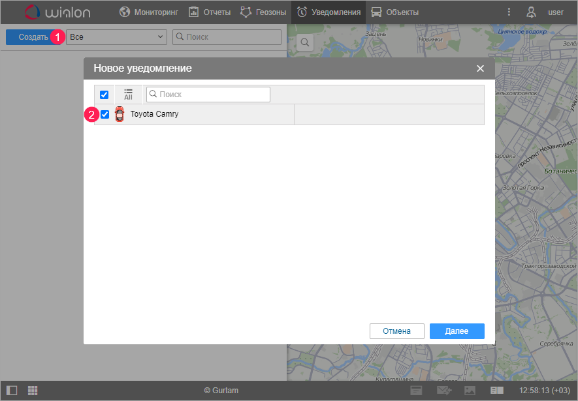Open the user account name menu
Screen dimensions: 578x401
click(556, 12)
